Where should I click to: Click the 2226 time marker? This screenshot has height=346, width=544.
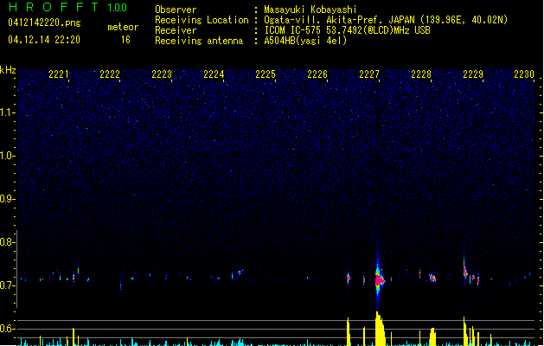pyautogui.click(x=317, y=74)
